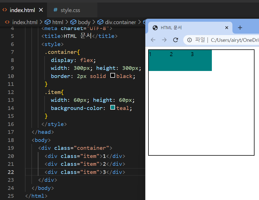Image resolution: width=259 pixels, height=200 pixels.
Task: Select the body breadcrumb segment
Action: click(84, 22)
